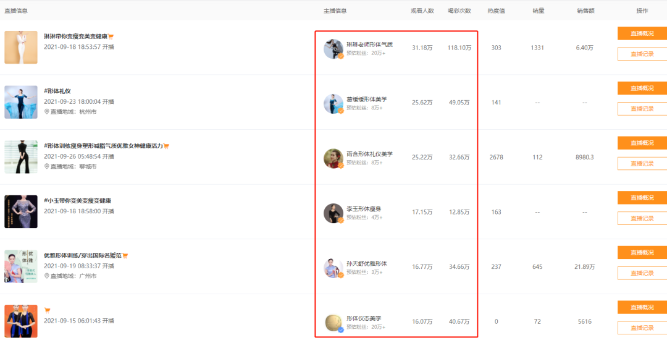Click 直播概况 button for 李玉形体瘦身 row
667x348 pixels.
coord(642,198)
